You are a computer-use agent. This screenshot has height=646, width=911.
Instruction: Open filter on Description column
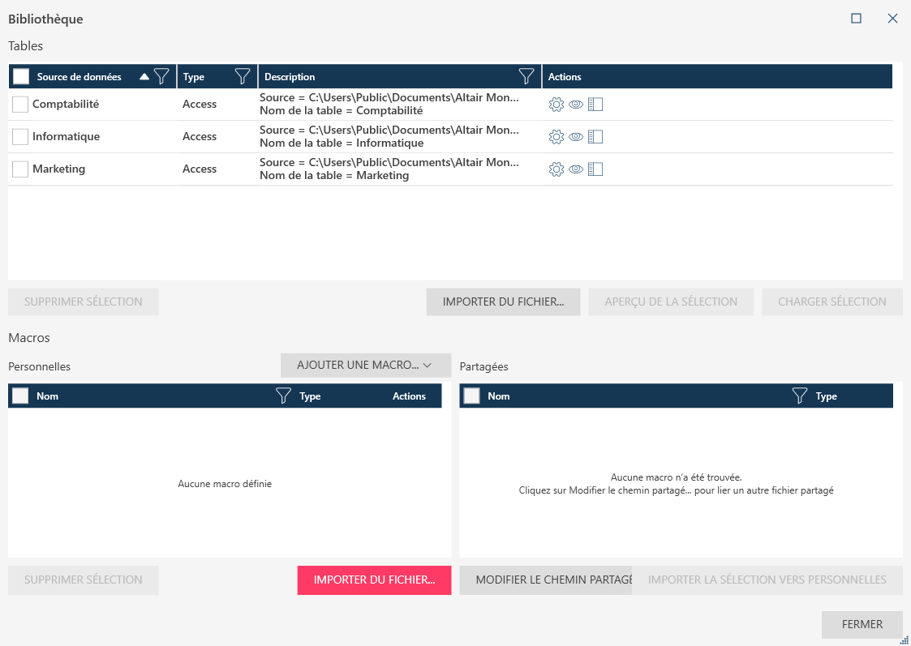point(526,77)
